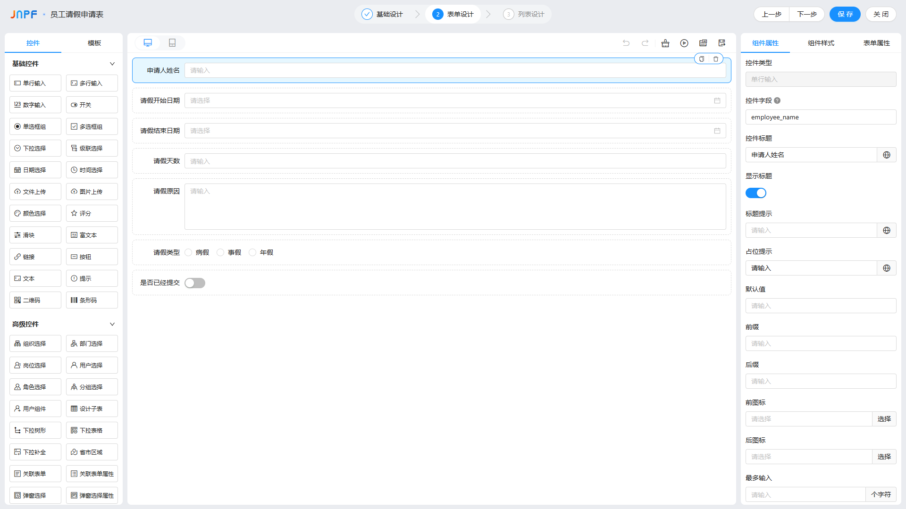
Task: Delete the 申请人姓名 field via trash icon
Action: (716, 59)
